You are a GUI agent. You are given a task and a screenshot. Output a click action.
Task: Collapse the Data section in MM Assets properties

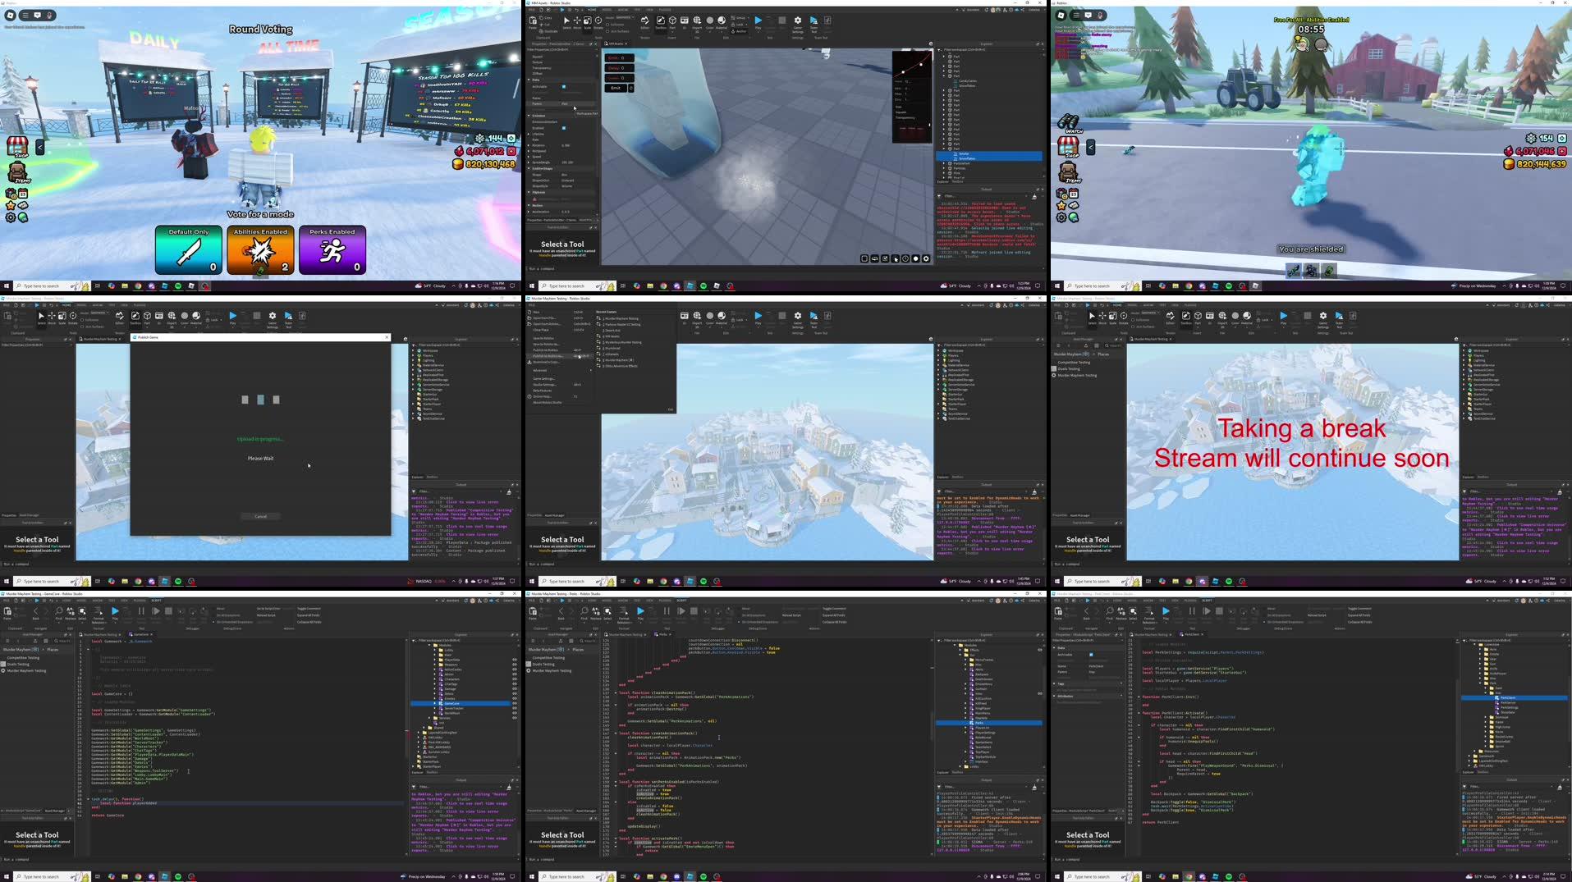(529, 80)
